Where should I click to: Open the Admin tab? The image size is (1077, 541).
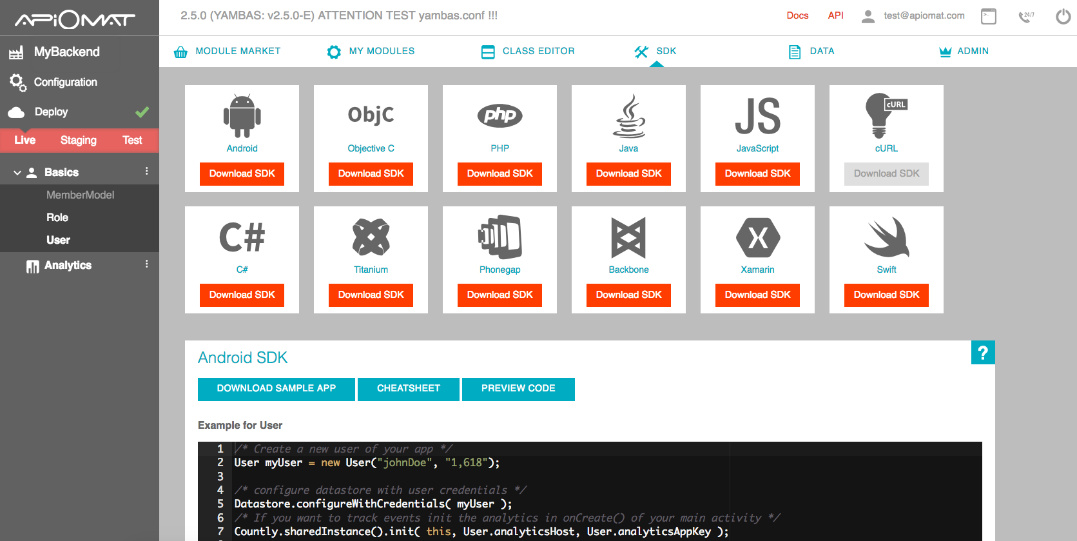[x=964, y=51]
